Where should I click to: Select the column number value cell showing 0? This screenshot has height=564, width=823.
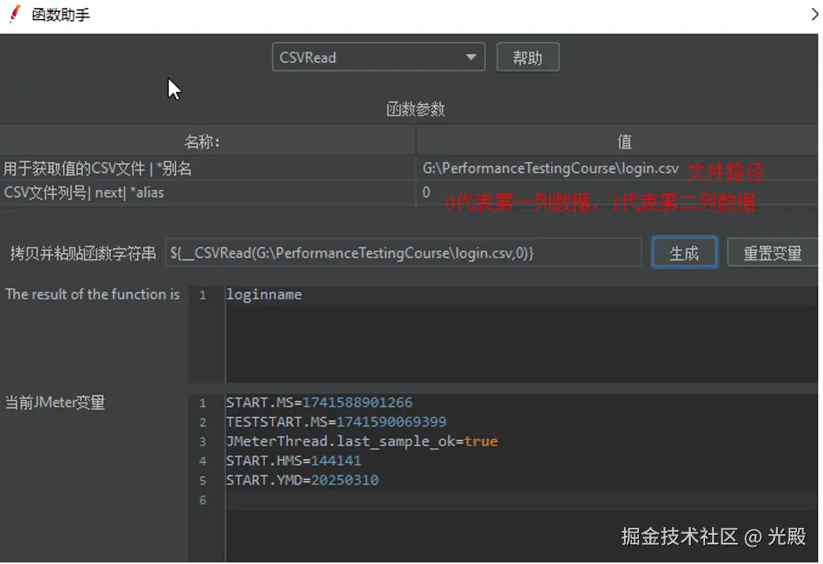coord(617,192)
